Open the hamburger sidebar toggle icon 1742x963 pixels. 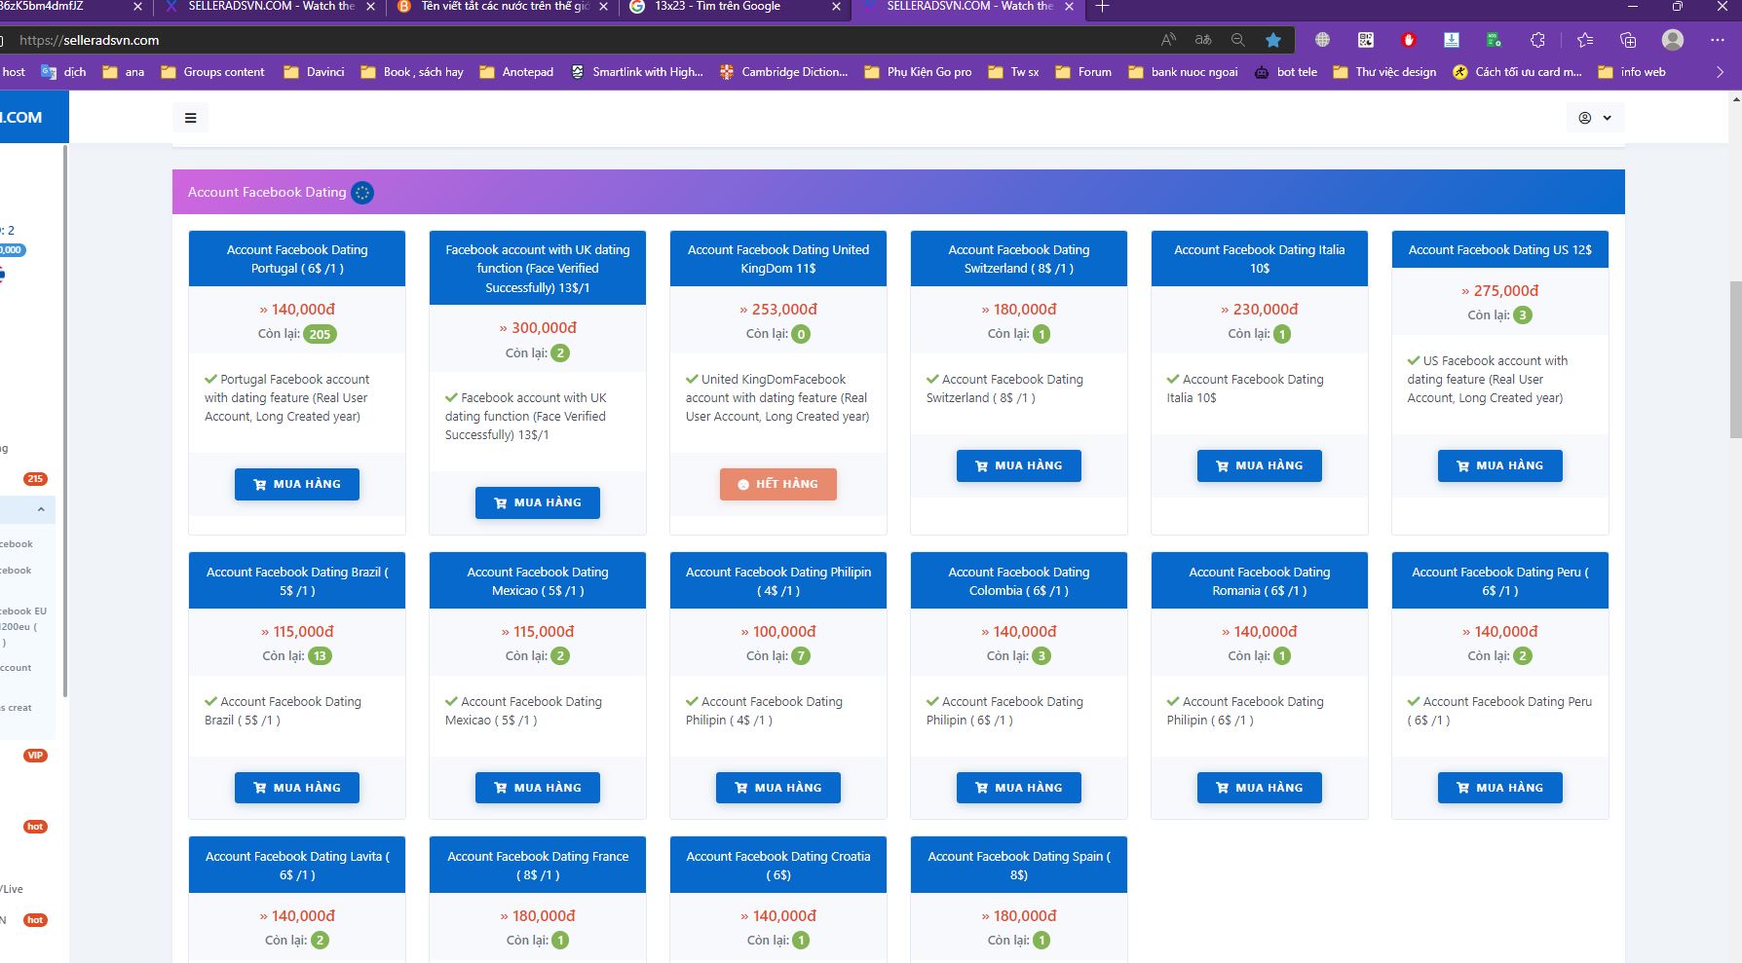pyautogui.click(x=191, y=118)
